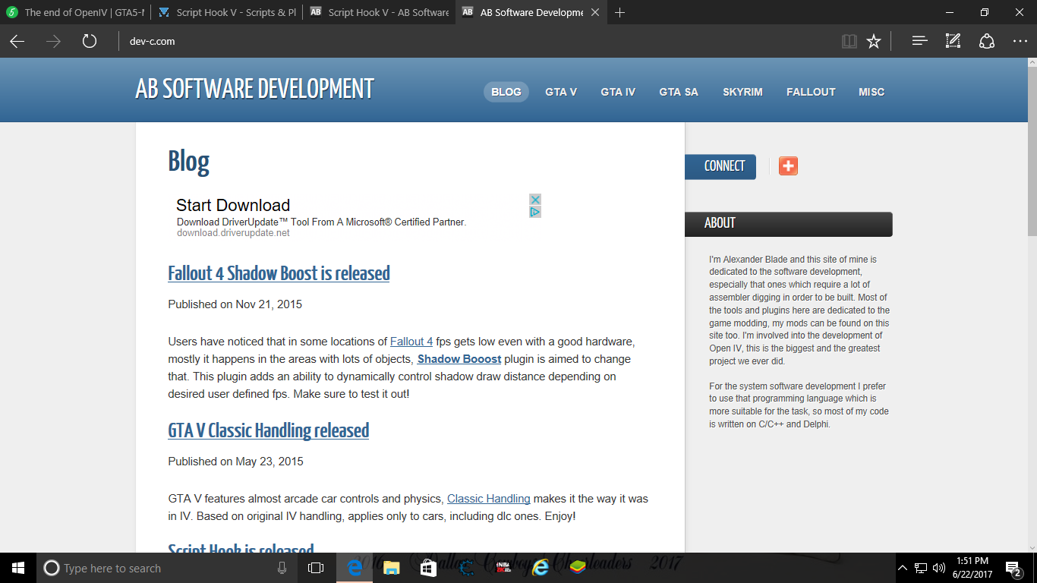Open the FALLOUT navigation item
Screen dimensions: 1037x583
coord(811,92)
